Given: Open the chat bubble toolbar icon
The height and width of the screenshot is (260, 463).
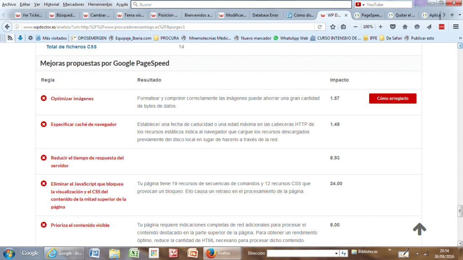Looking at the screenshot, I should click(x=417, y=27).
